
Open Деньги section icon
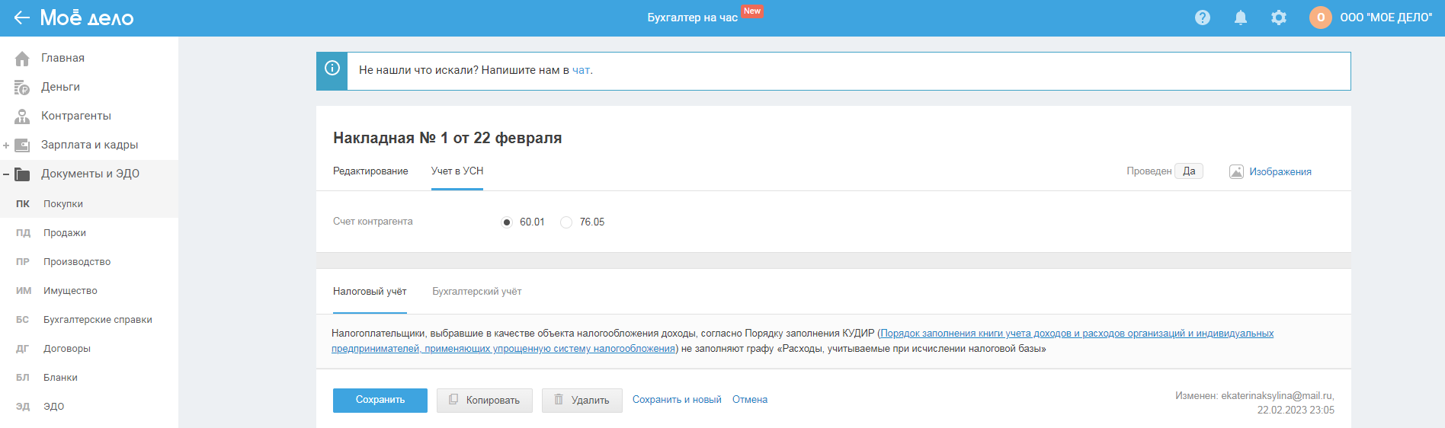pos(22,88)
